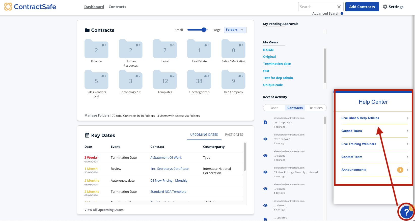Clear search with the X icon
Viewport: 415px width, 221px height.
[339, 7]
